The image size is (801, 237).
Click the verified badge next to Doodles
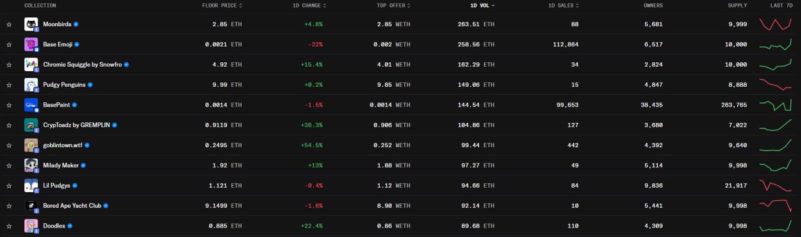[x=69, y=226]
